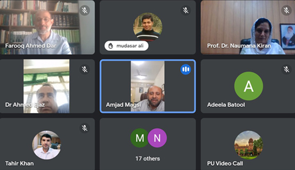Select Tahir Khan's profile picture

[x=47, y=145]
